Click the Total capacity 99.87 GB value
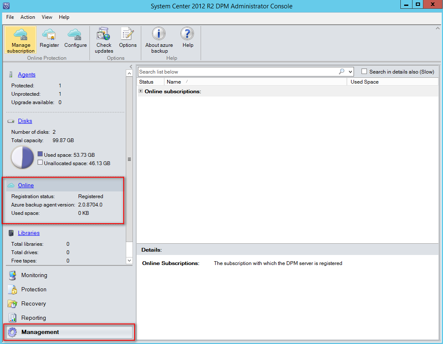This screenshot has height=344, width=443. tap(63, 140)
